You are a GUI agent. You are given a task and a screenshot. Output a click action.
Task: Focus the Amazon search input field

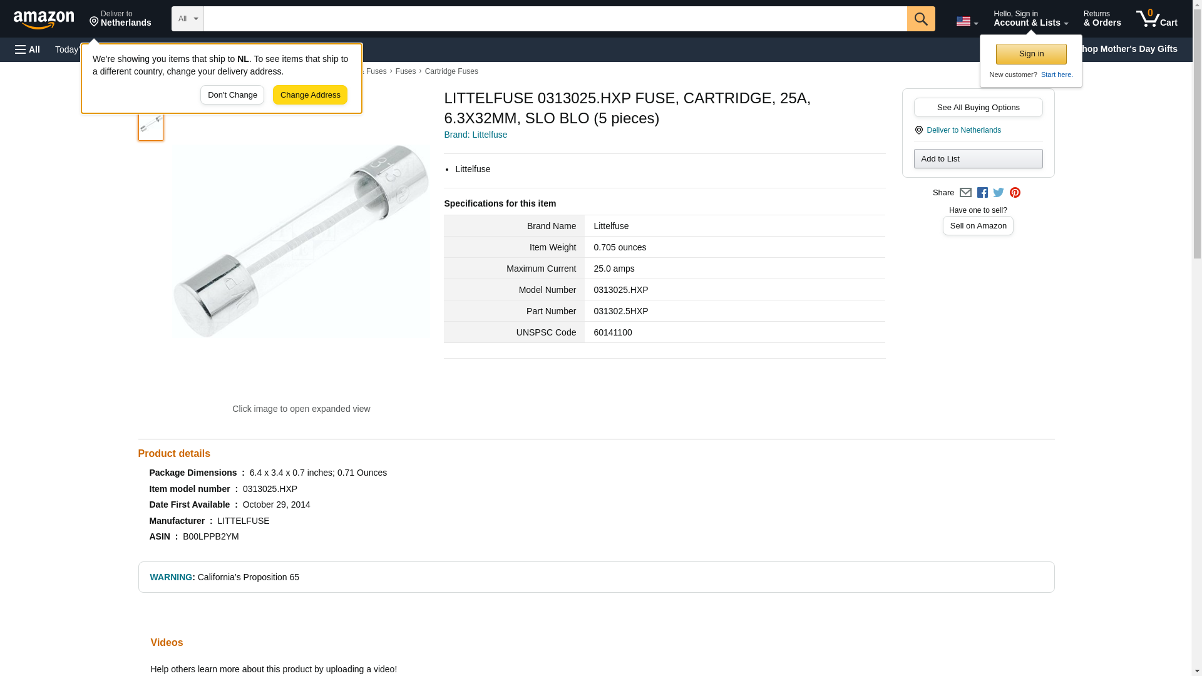pos(555,19)
